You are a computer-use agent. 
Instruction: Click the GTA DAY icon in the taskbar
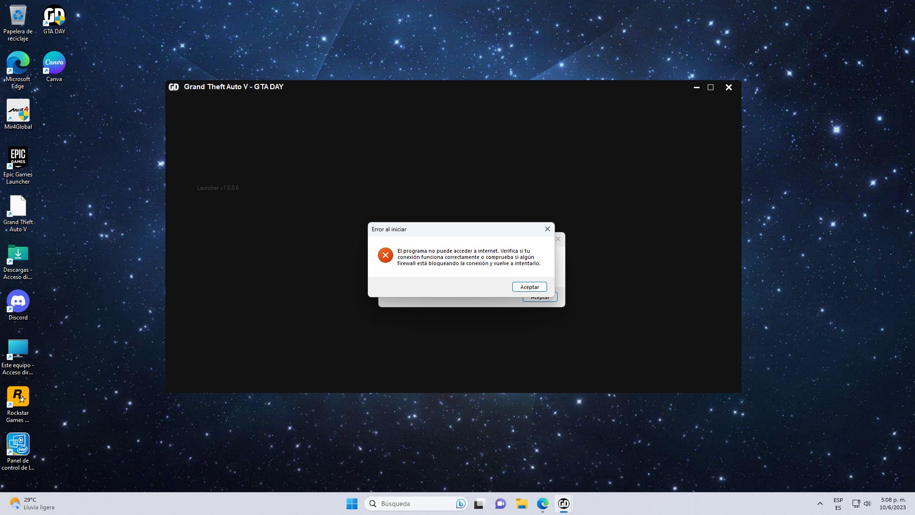coord(563,504)
